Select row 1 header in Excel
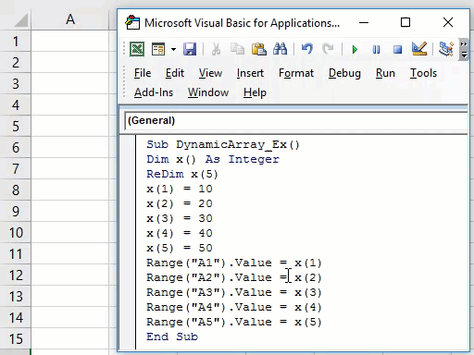Viewport: 474px width, 355px height. pos(16,41)
